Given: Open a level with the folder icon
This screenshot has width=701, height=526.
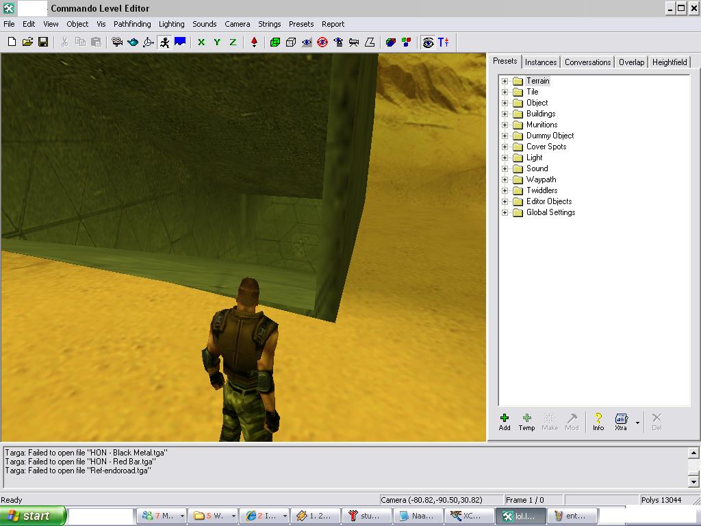Looking at the screenshot, I should pyautogui.click(x=27, y=42).
